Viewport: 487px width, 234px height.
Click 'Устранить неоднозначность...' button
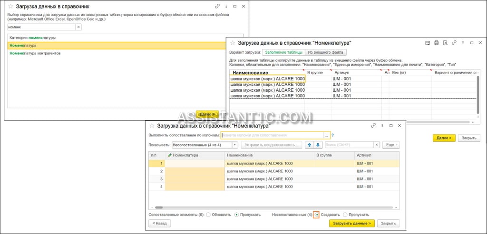(x=272, y=145)
